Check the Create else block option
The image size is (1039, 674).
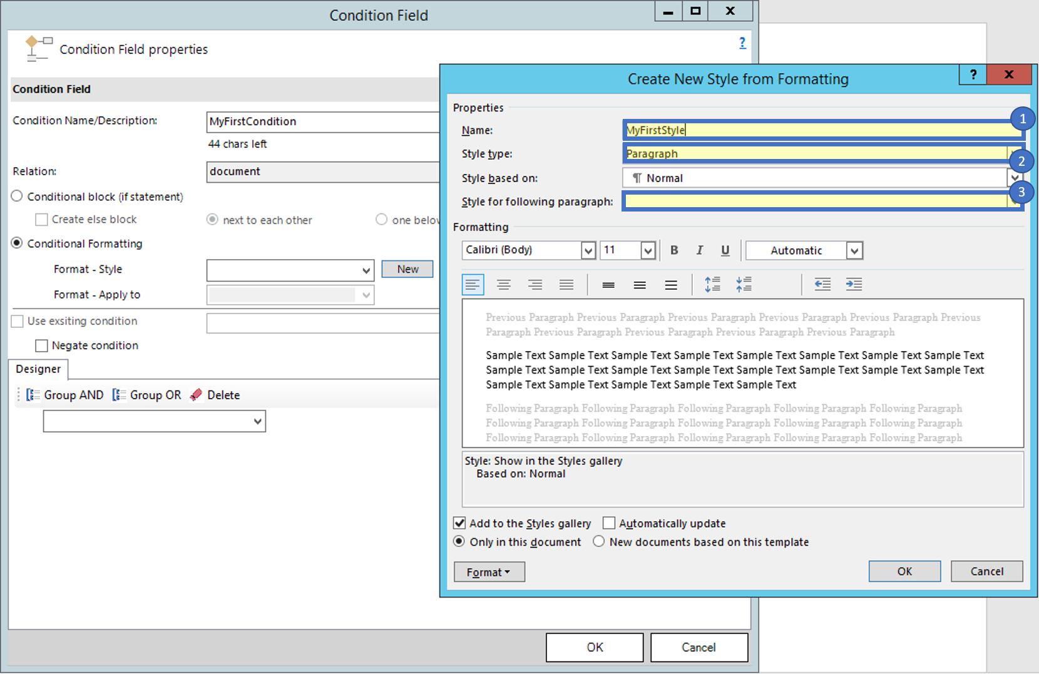pos(41,219)
